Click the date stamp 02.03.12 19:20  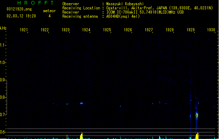click(21, 16)
